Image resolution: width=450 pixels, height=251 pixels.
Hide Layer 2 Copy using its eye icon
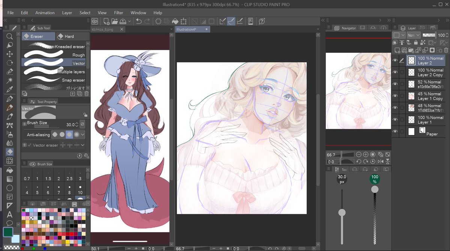coord(395,72)
